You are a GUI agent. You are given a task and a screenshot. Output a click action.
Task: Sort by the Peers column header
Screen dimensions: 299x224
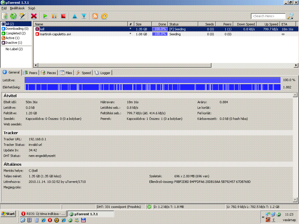(225, 24)
